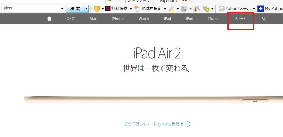
Task: Click the PageRank toolbar label
Action: tap(169, 1)
